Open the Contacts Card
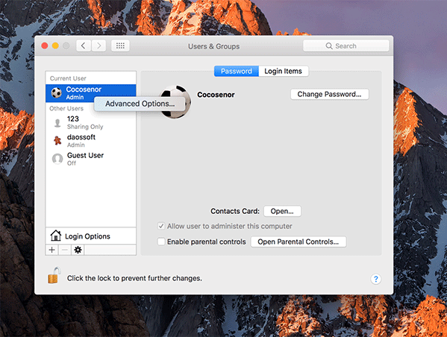The width and height of the screenshot is (447, 337). 282,211
